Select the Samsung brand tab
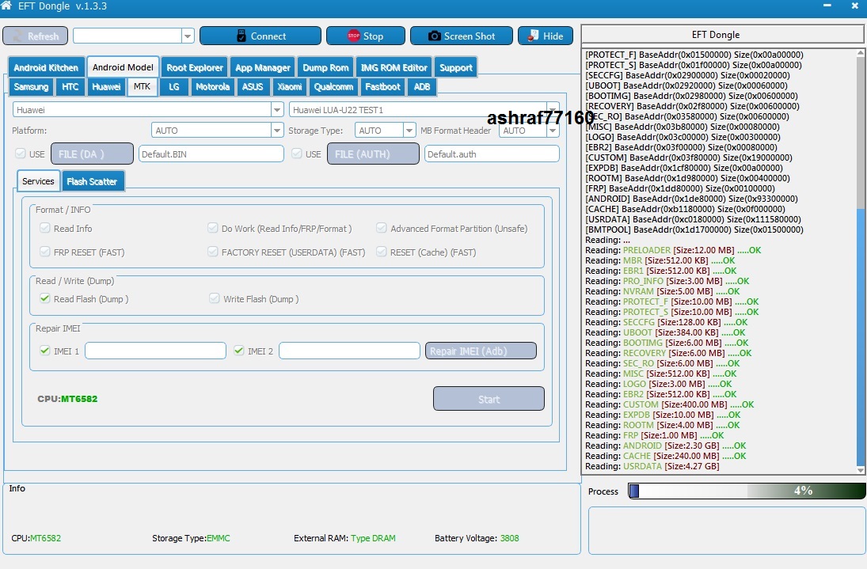 tap(31, 87)
